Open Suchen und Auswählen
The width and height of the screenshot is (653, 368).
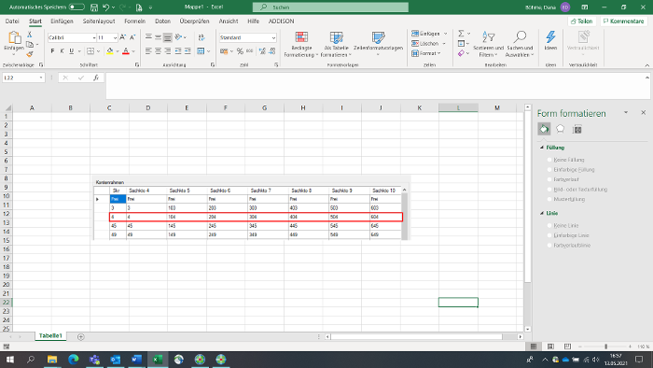[520, 44]
